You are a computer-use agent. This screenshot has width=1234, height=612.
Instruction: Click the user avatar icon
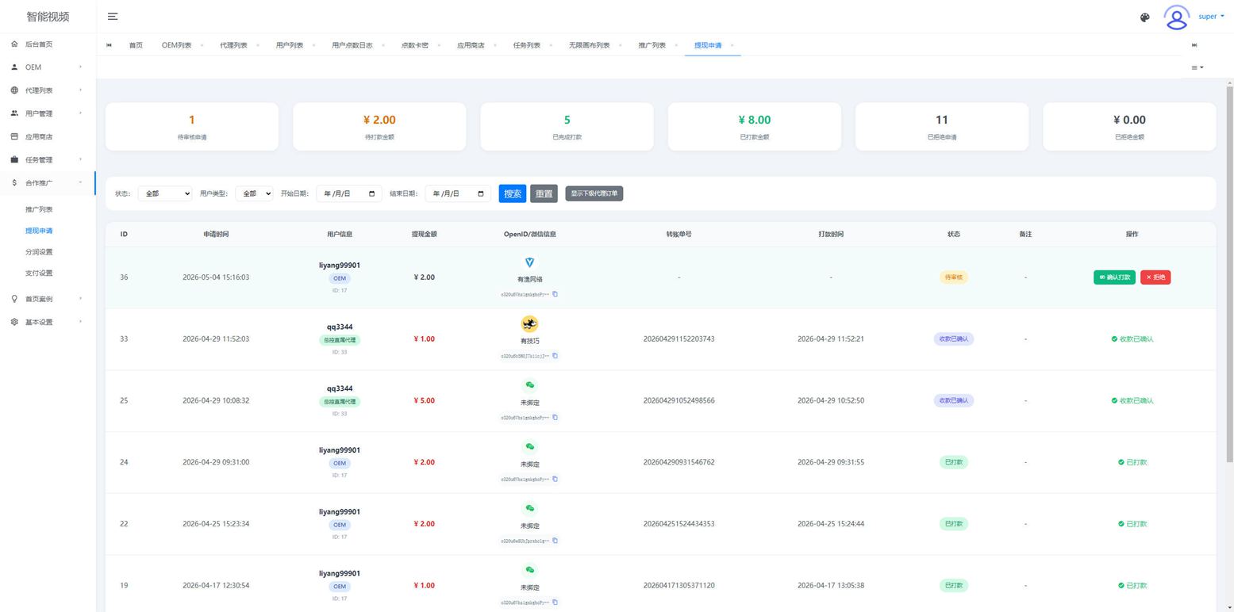tap(1176, 17)
